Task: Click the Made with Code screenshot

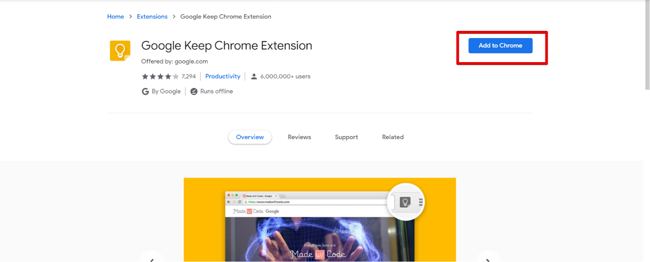Action: click(320, 220)
